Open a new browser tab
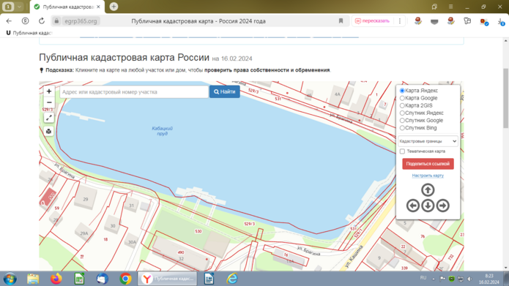The width and height of the screenshot is (509, 286). (114, 7)
